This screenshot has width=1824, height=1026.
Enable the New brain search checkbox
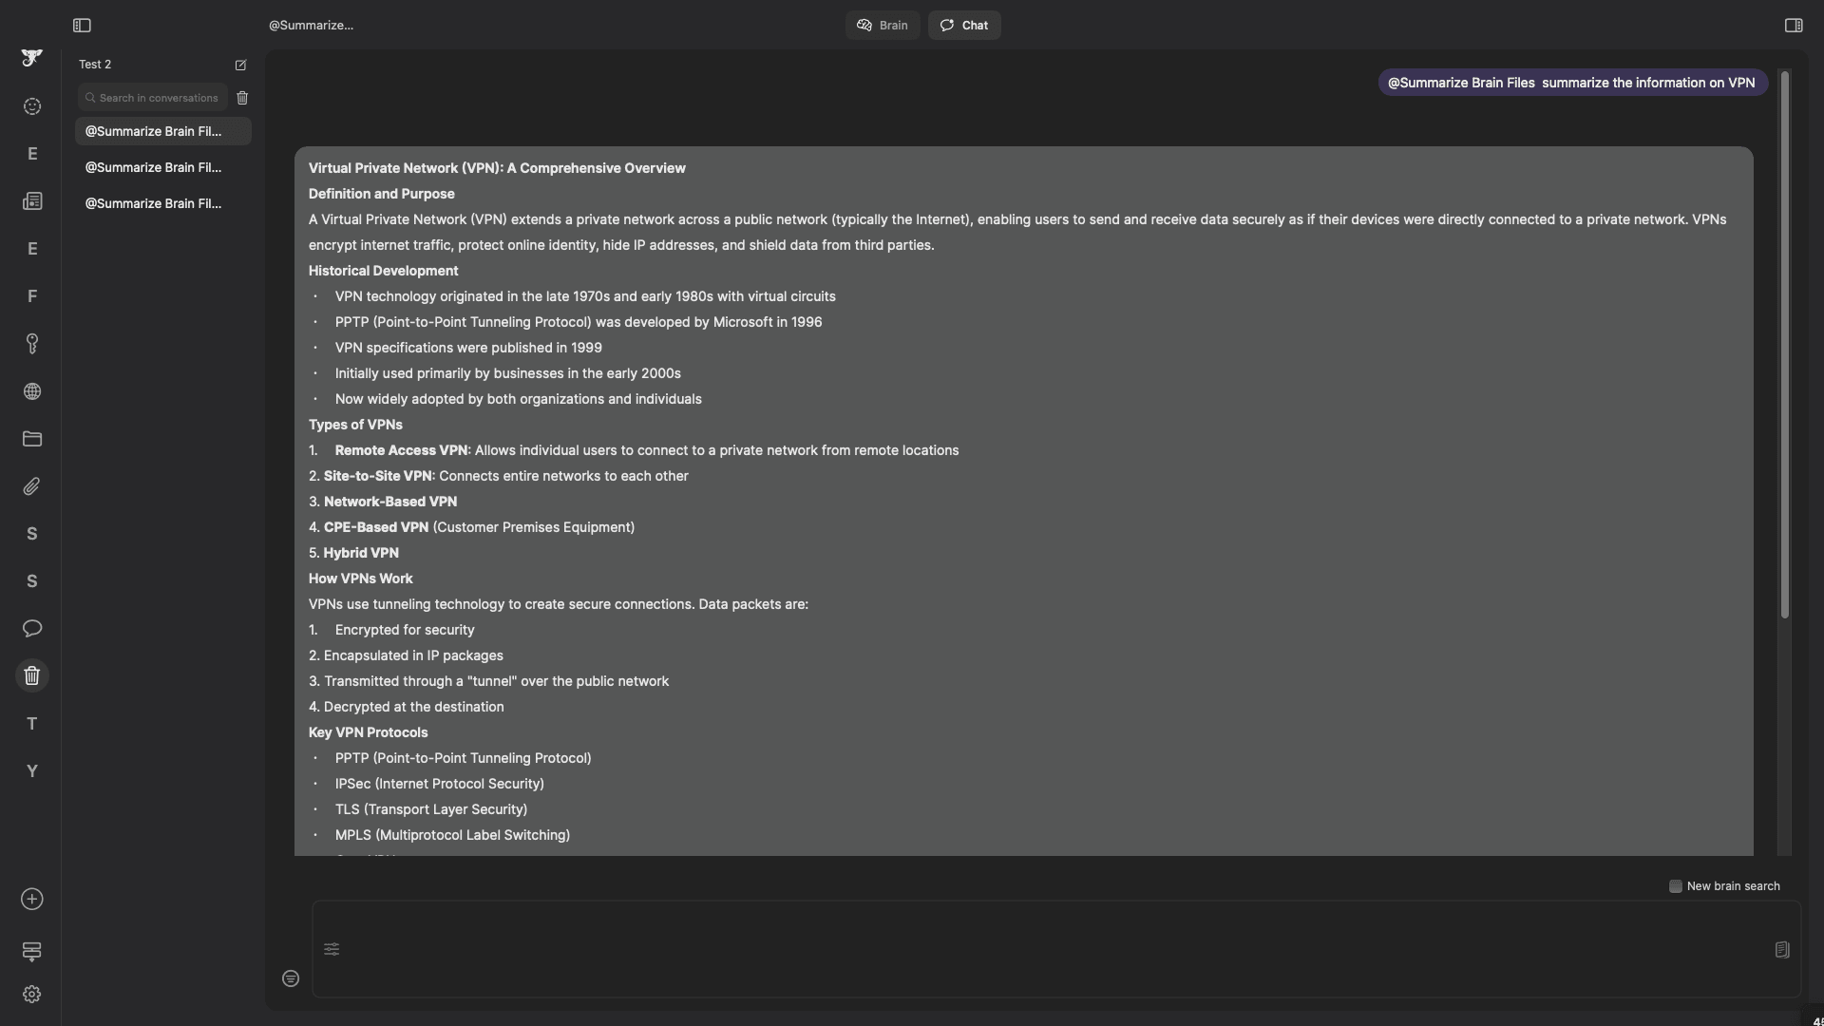[x=1676, y=886]
